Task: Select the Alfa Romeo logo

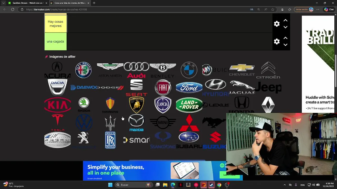Action: 83,70
